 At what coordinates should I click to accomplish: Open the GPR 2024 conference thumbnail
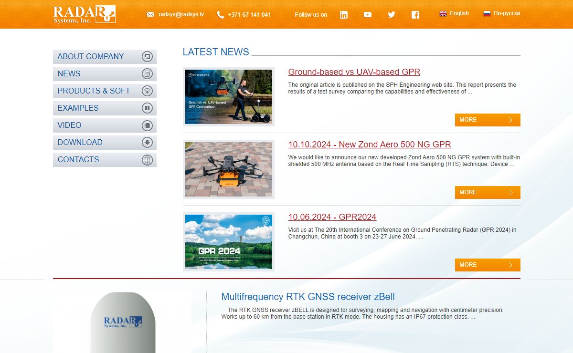(x=229, y=242)
